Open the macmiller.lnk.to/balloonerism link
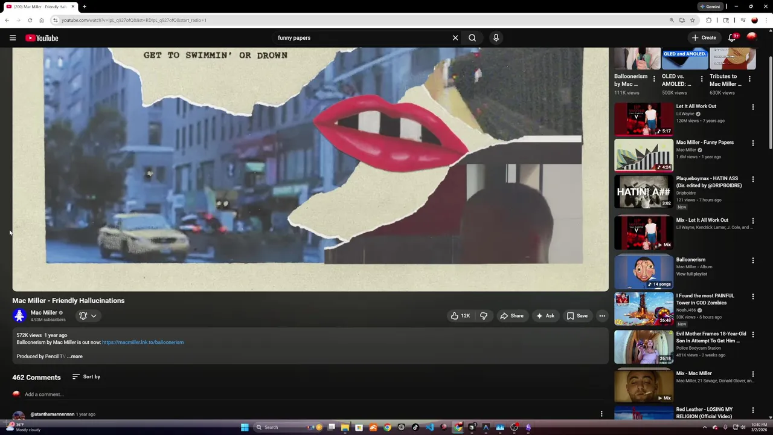The width and height of the screenshot is (773, 435). pos(143,342)
